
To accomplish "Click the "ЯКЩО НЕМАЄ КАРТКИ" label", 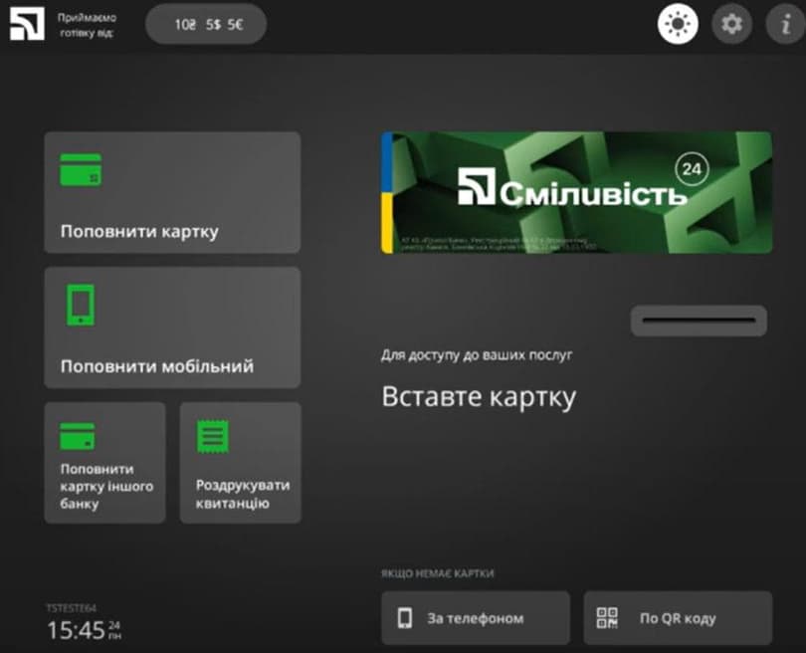I will 438,572.
